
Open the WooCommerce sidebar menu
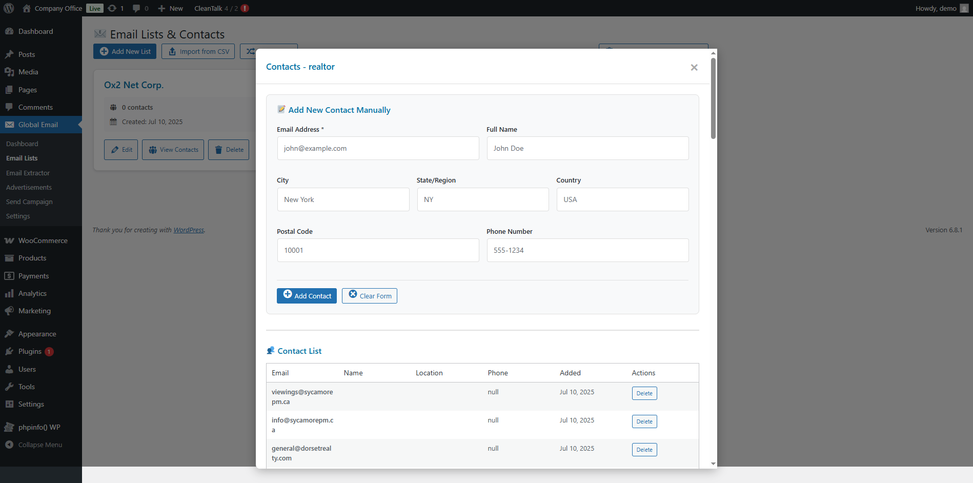[43, 240]
